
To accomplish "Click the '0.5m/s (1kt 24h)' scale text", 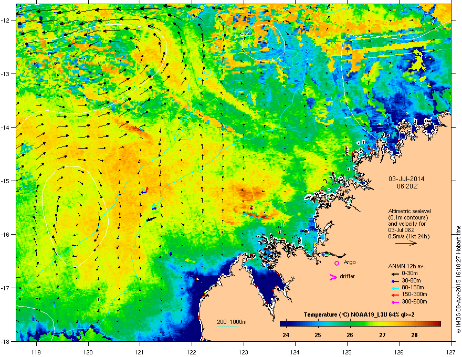I will (x=408, y=237).
